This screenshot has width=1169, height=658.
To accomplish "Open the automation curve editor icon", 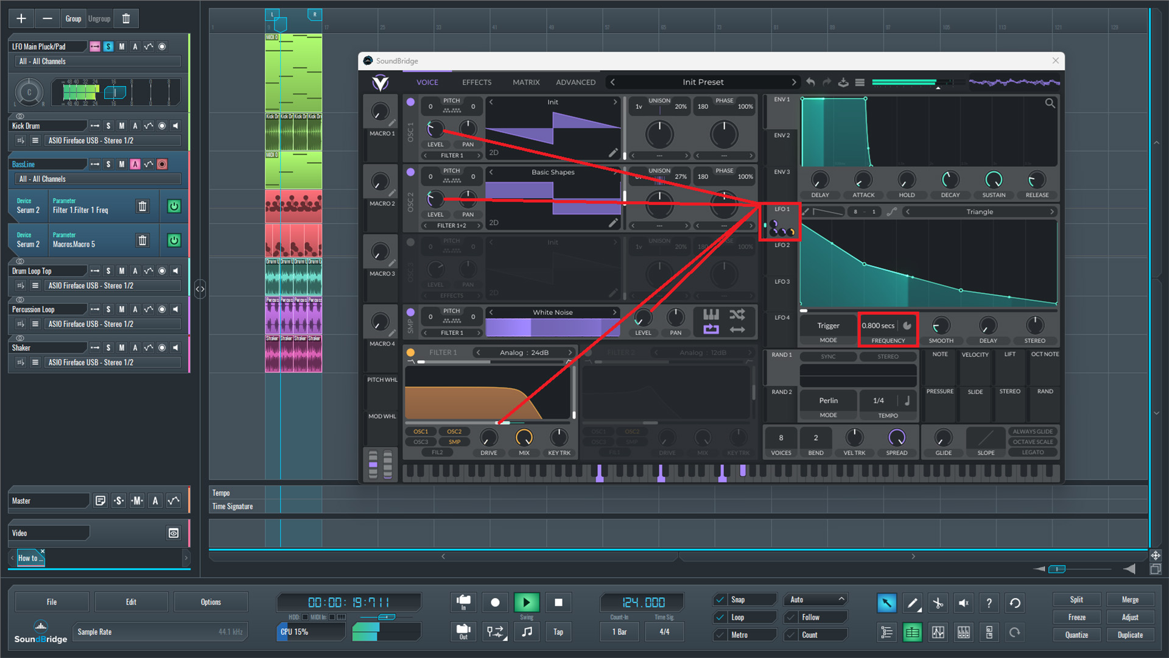I will pyautogui.click(x=938, y=632).
